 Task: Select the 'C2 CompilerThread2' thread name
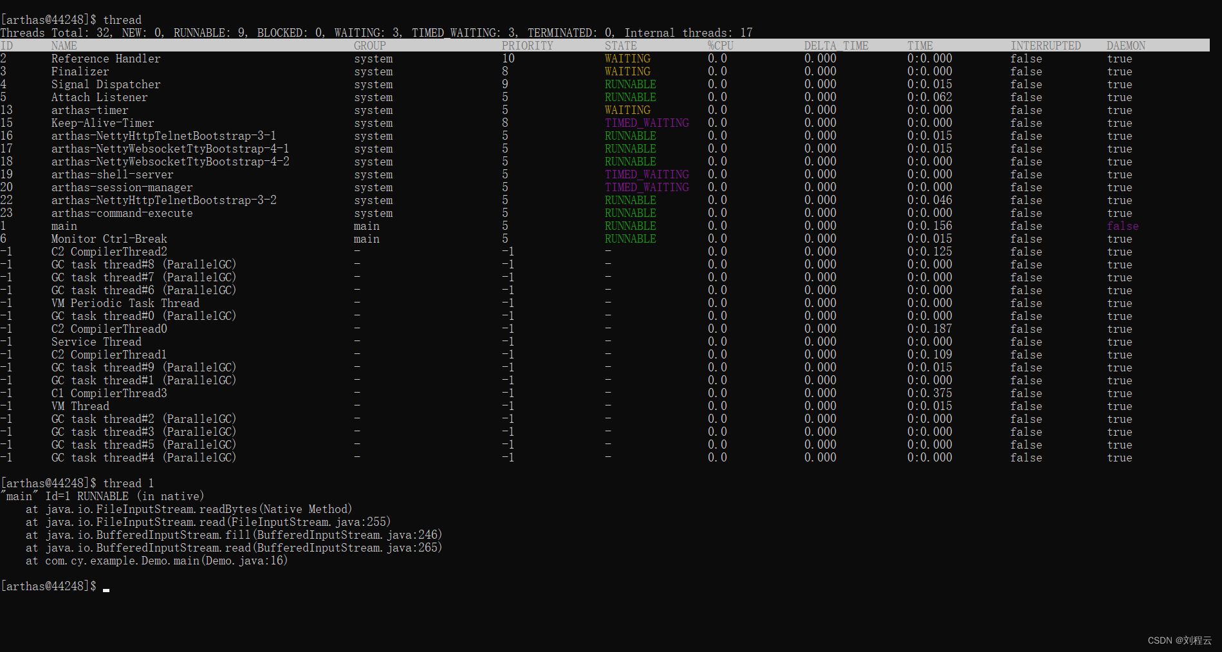pos(109,252)
